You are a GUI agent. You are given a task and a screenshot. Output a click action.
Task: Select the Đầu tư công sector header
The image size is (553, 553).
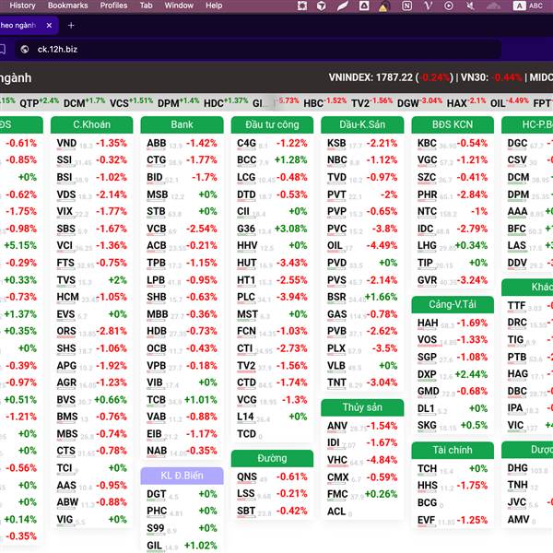click(272, 124)
